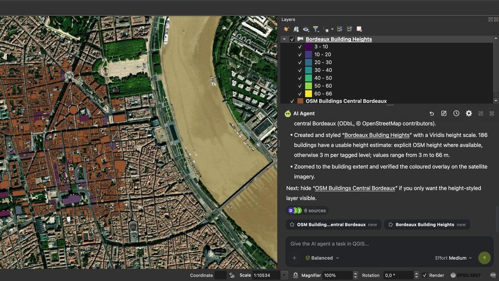This screenshot has height=281, width=499.
Task: Open AI Agent settings gear
Action: coord(469,113)
